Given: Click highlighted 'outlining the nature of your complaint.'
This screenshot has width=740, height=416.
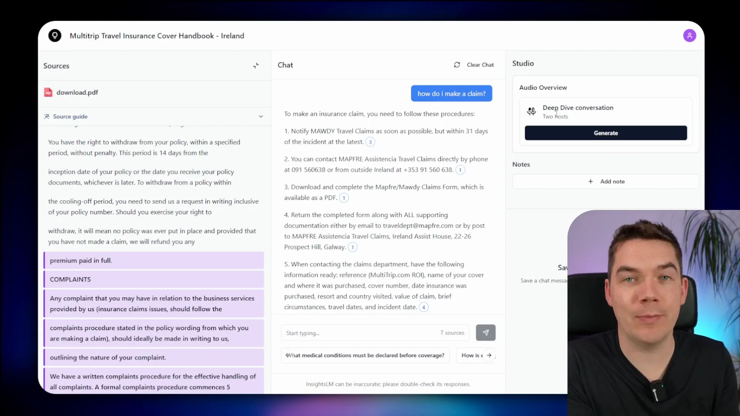Looking at the screenshot, I should point(154,357).
